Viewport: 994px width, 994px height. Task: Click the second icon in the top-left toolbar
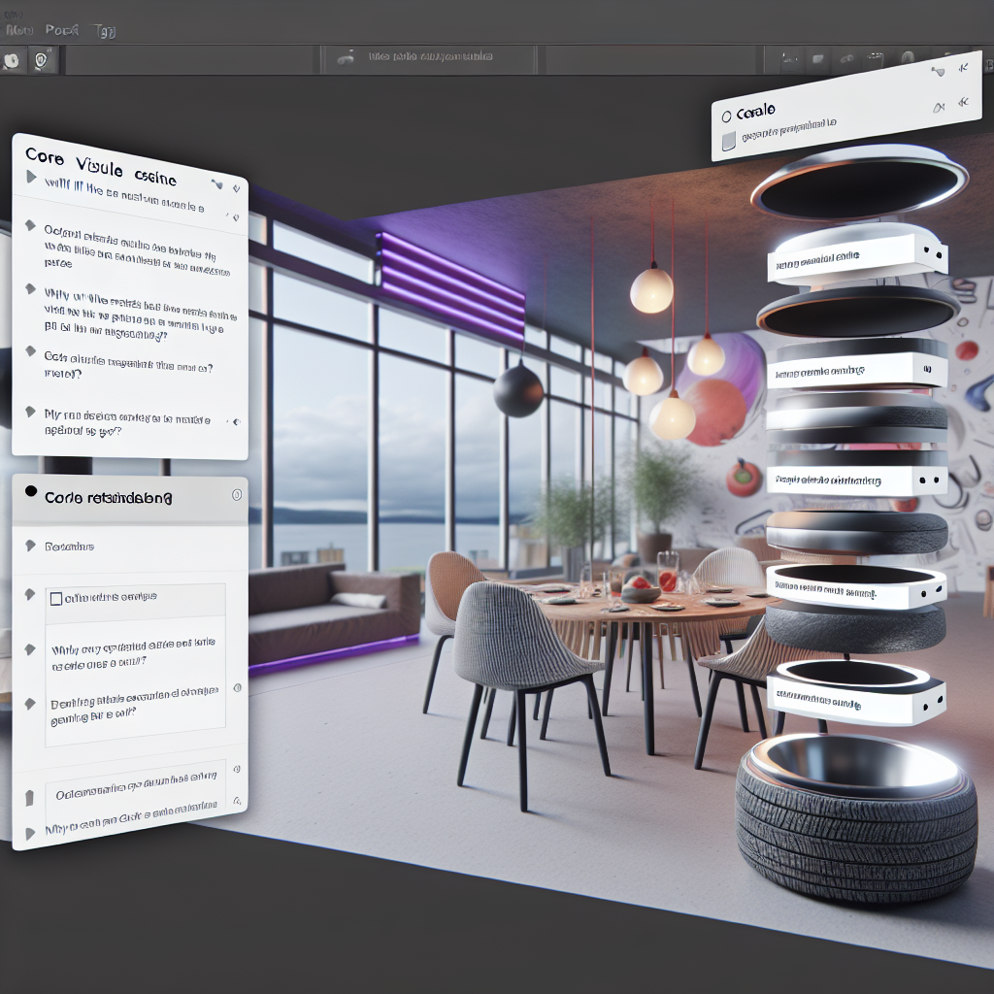pos(42,60)
